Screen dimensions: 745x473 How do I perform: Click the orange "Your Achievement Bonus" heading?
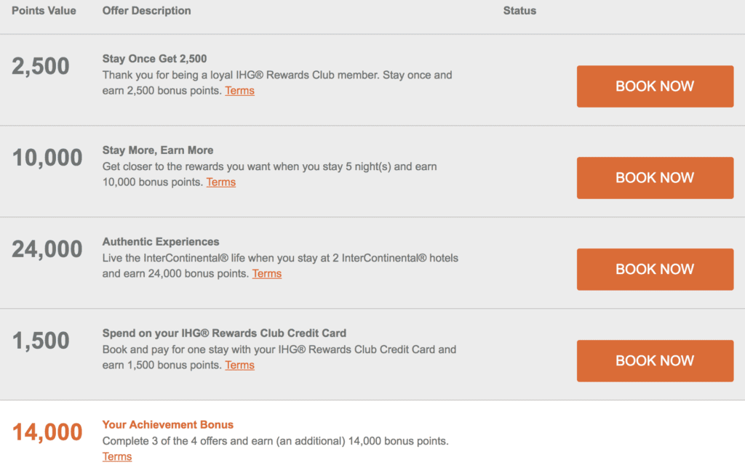[x=168, y=425]
